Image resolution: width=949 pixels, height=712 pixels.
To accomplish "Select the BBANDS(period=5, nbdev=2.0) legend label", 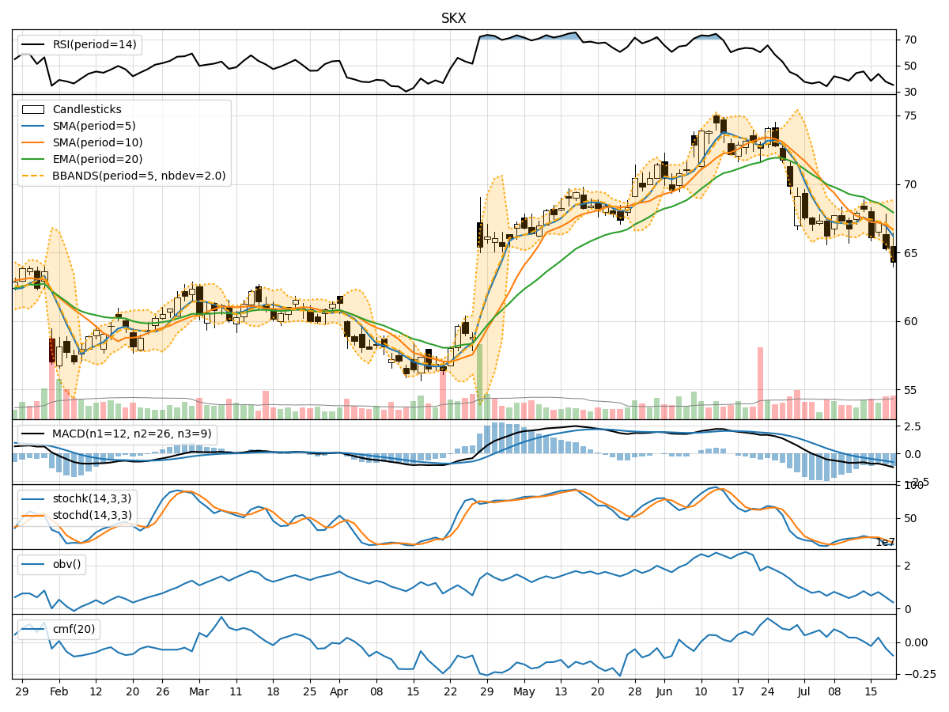I will (x=139, y=176).
